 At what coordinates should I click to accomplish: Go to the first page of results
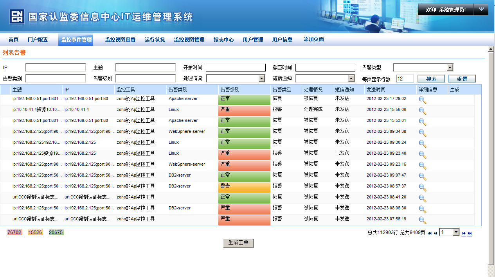430,233
